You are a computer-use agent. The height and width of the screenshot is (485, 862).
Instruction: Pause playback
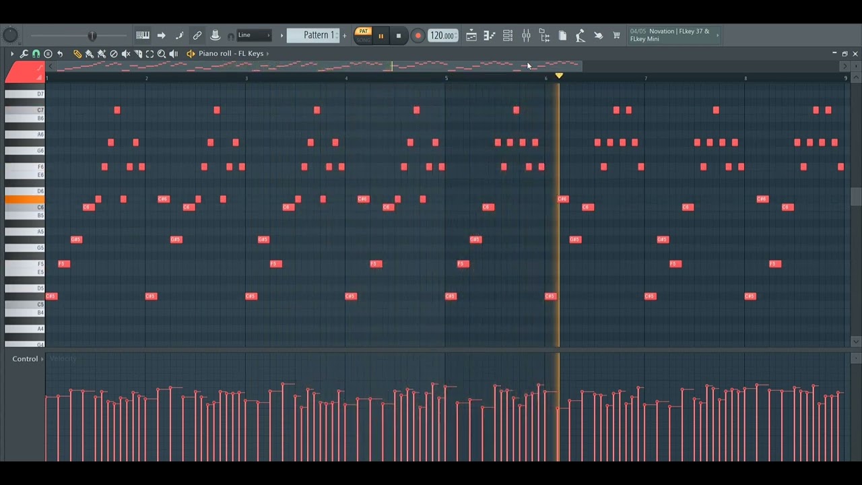tap(380, 36)
